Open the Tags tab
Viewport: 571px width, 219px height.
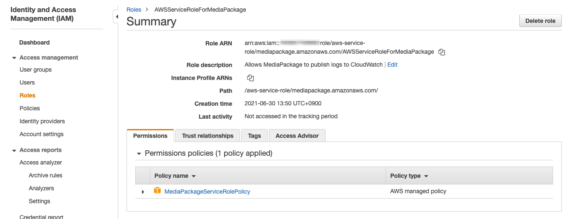pyautogui.click(x=254, y=136)
